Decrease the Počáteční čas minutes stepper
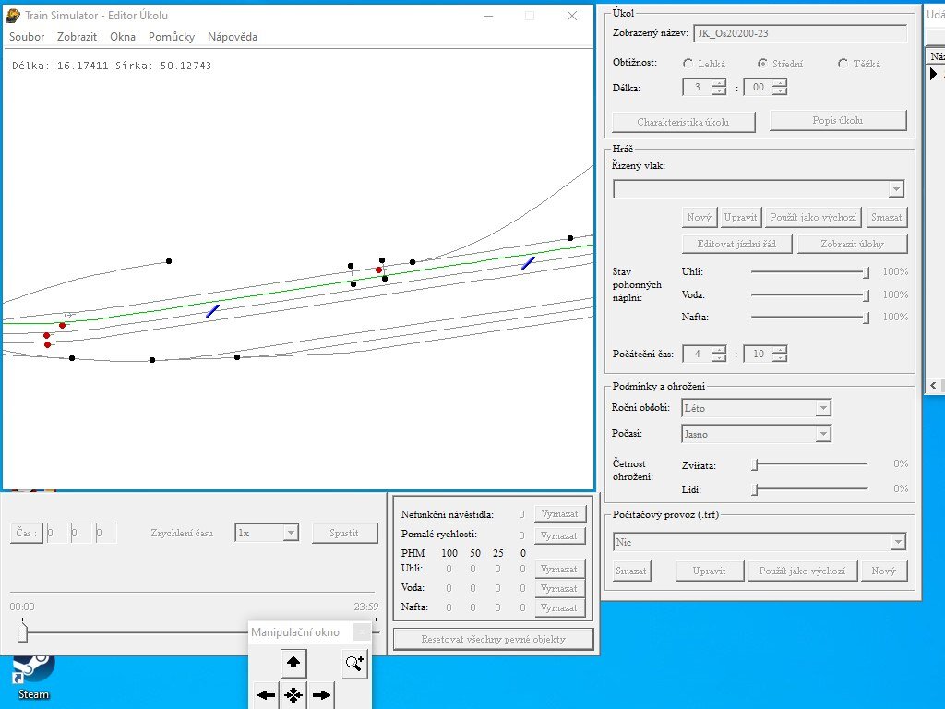945x709 pixels. point(779,357)
